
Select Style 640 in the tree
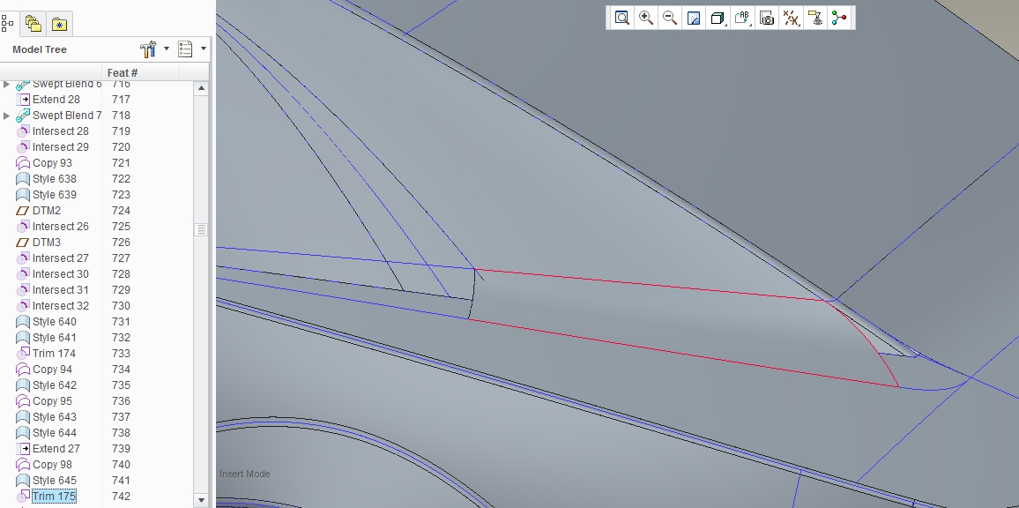(54, 322)
